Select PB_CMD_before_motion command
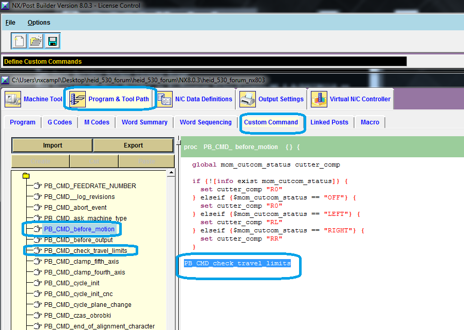464x330 pixels. click(x=79, y=229)
